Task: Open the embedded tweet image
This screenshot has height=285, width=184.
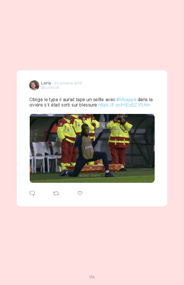Action: (x=92, y=148)
